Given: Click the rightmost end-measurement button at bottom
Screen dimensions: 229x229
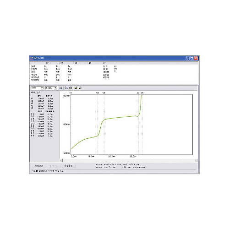Looking at the screenshot, I should pyautogui.click(x=68, y=166).
